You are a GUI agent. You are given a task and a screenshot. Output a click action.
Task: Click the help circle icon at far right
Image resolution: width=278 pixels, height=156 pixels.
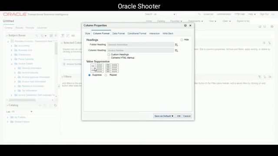click(x=272, y=26)
